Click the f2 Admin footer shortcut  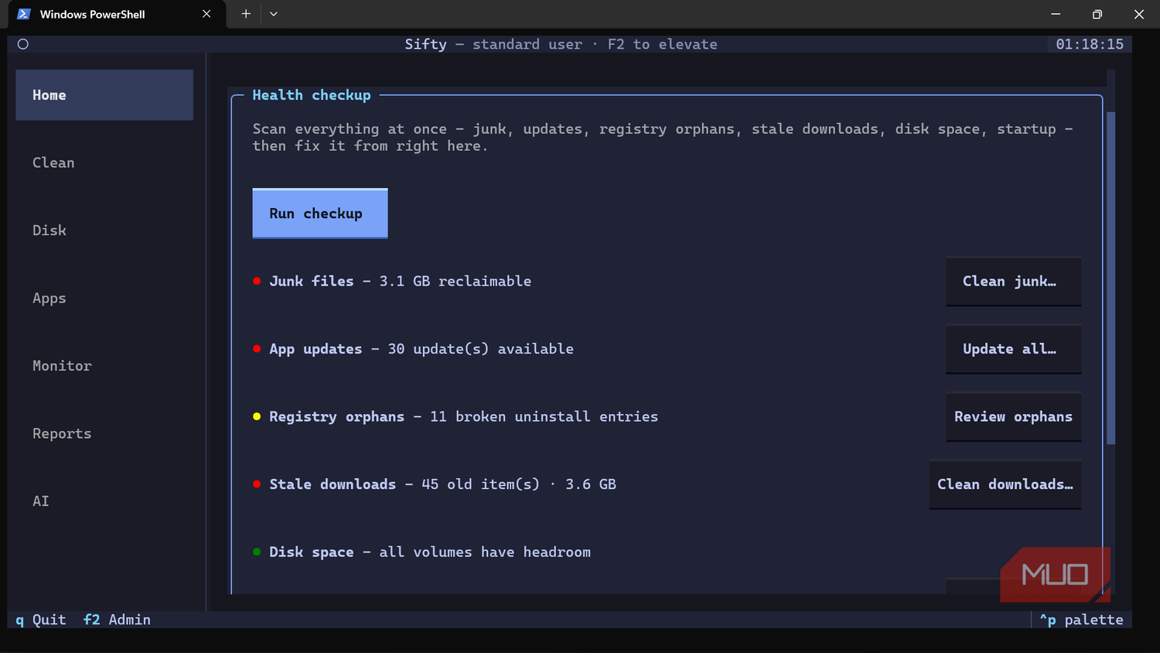(x=117, y=620)
